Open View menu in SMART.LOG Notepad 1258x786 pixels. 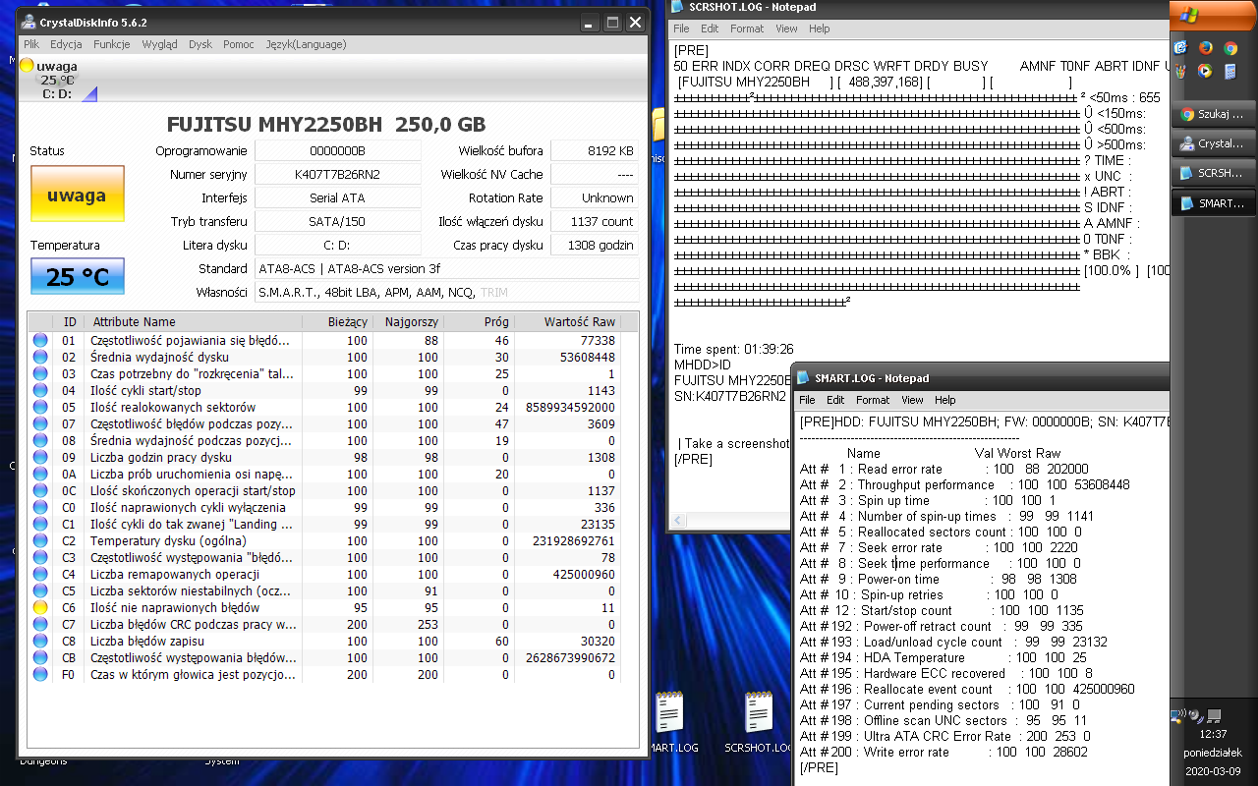coord(912,400)
